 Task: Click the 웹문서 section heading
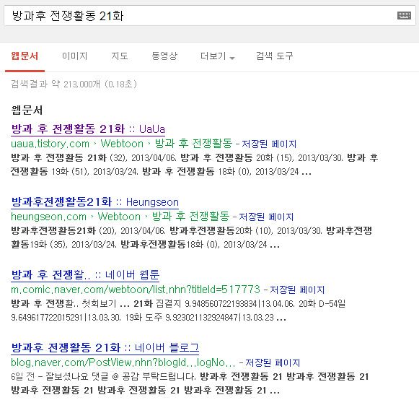pos(27,110)
